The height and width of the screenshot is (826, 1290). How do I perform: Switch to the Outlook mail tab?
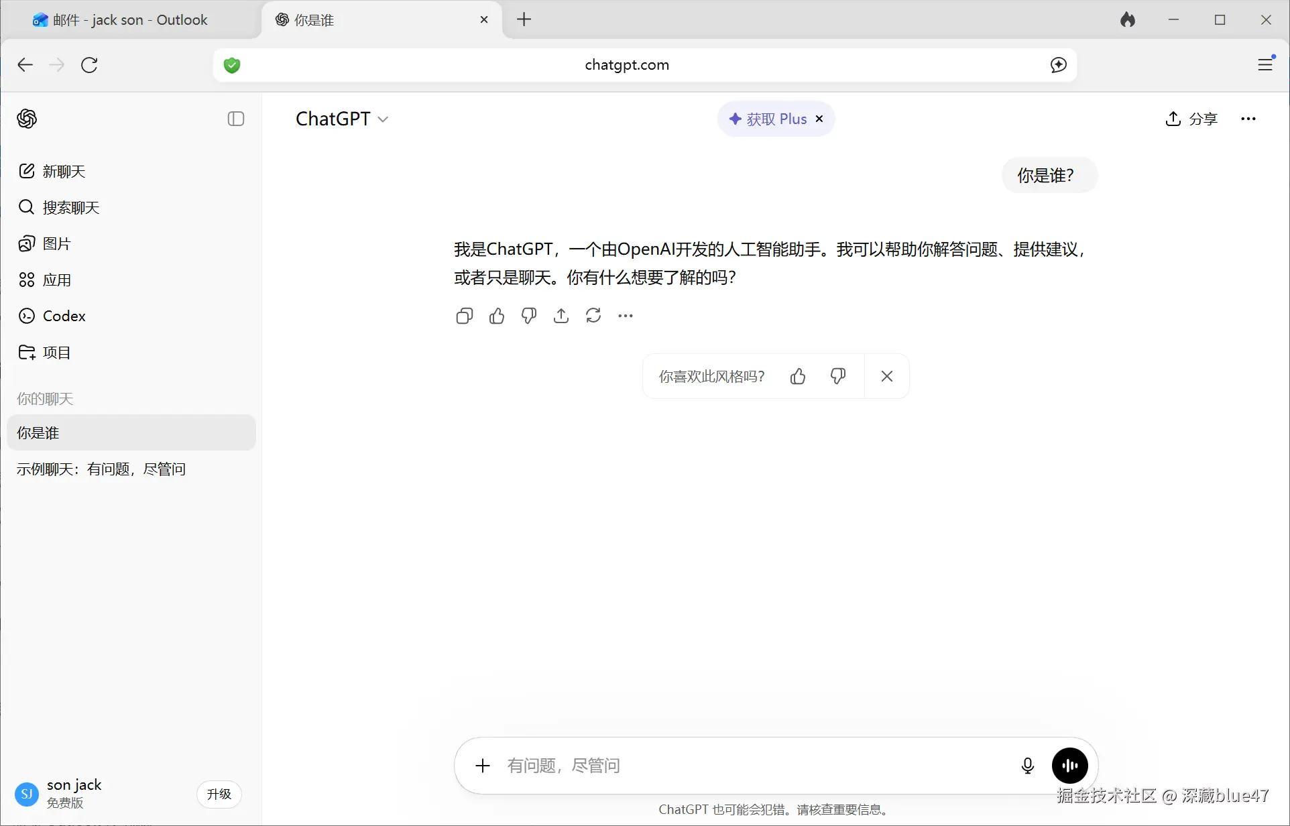click(121, 20)
